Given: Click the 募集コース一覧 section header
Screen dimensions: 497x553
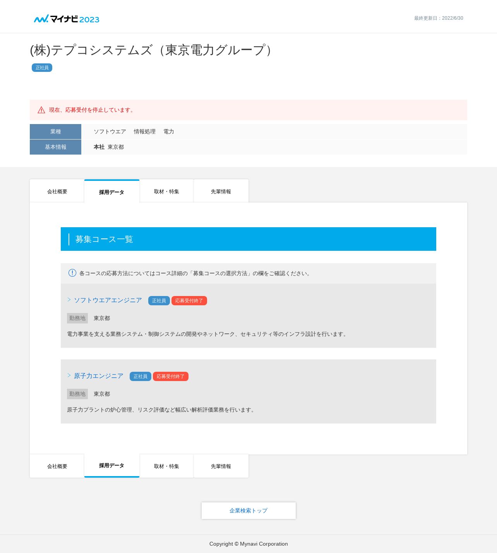Looking at the screenshot, I should point(248,239).
